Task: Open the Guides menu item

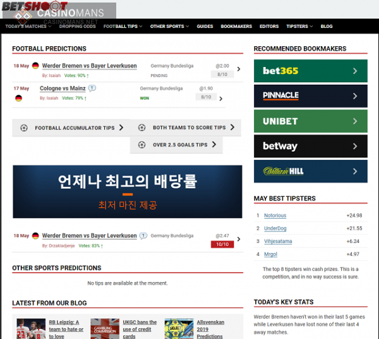Action: pyautogui.click(x=205, y=26)
